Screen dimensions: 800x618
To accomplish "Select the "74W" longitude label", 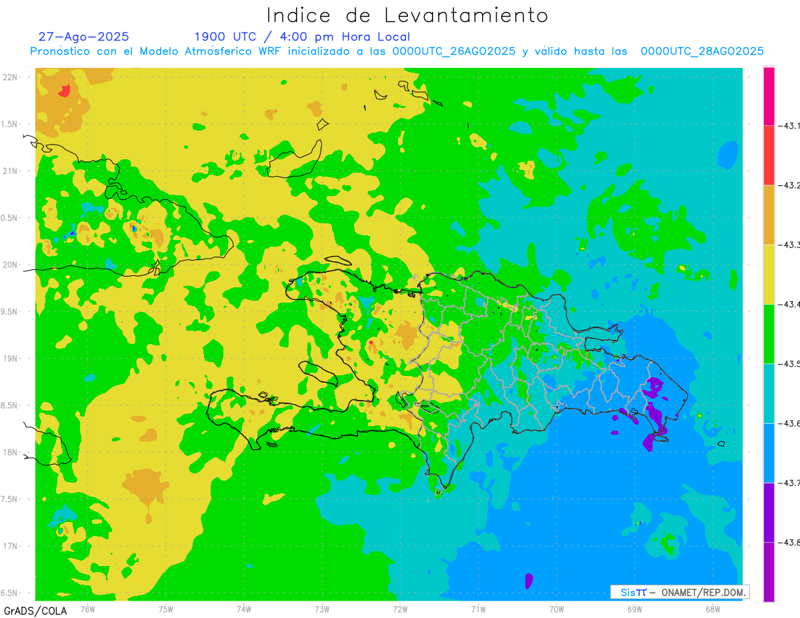I will [x=243, y=609].
